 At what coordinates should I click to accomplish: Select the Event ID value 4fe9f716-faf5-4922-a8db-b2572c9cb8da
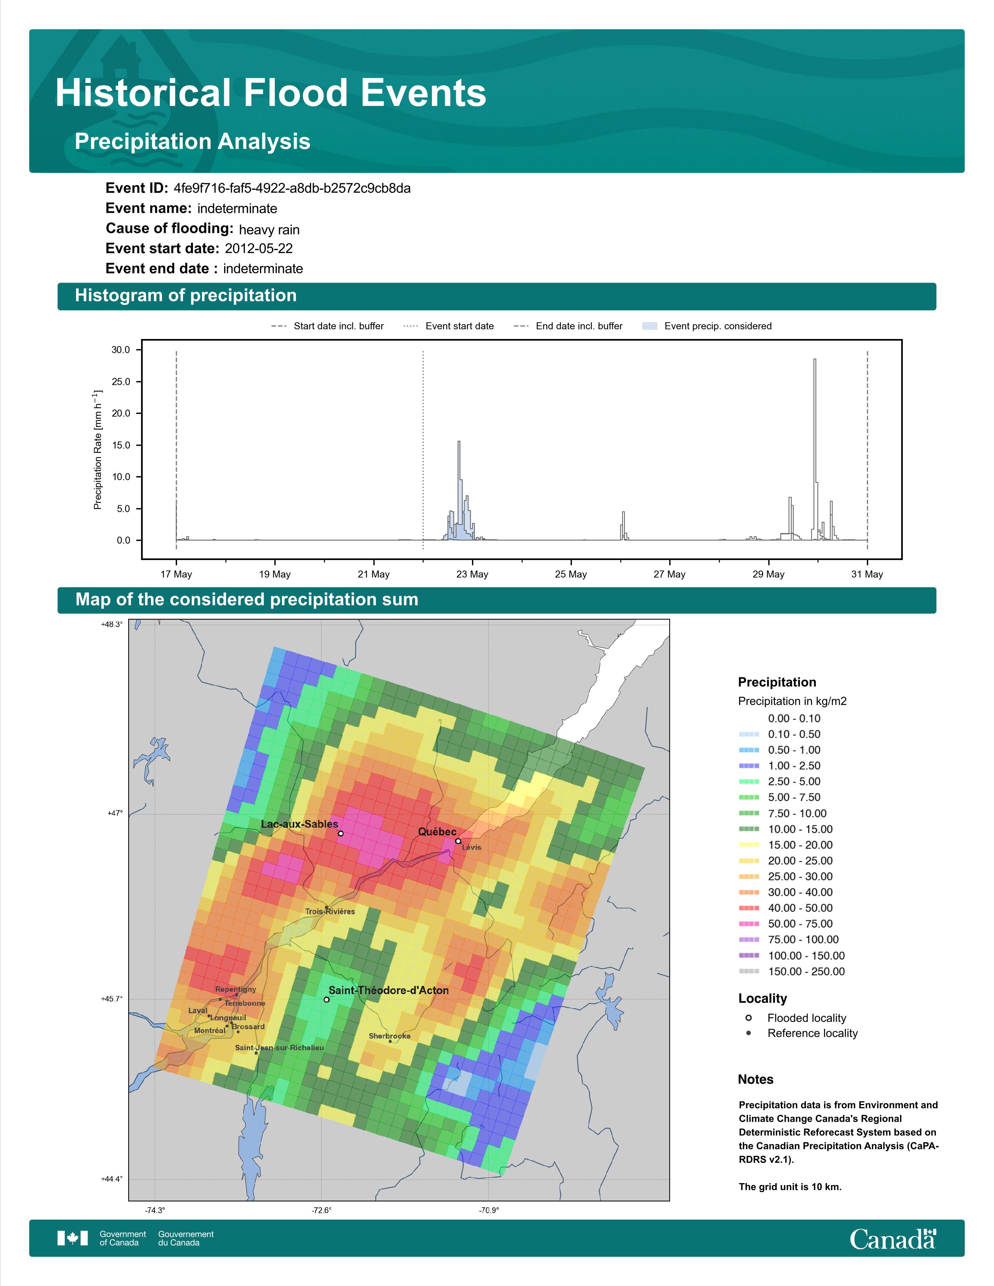click(x=292, y=189)
